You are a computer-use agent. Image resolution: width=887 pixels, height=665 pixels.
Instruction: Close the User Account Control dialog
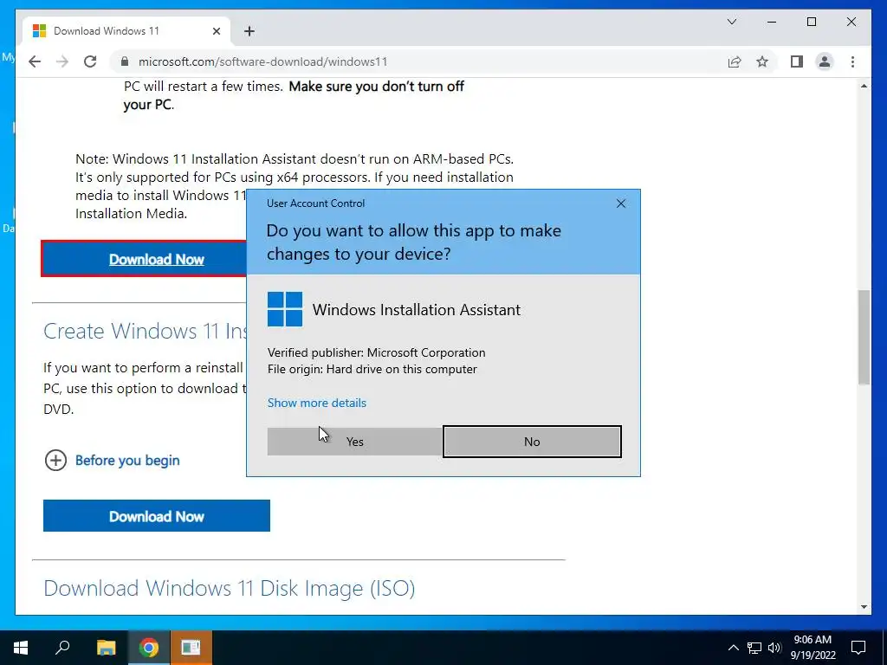coord(620,203)
